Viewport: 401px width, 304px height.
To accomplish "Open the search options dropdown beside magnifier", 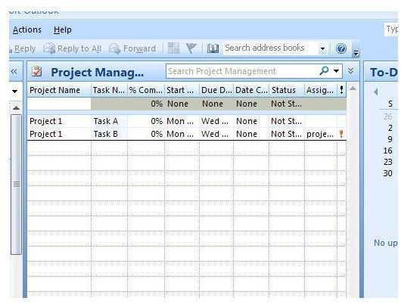I will point(336,71).
